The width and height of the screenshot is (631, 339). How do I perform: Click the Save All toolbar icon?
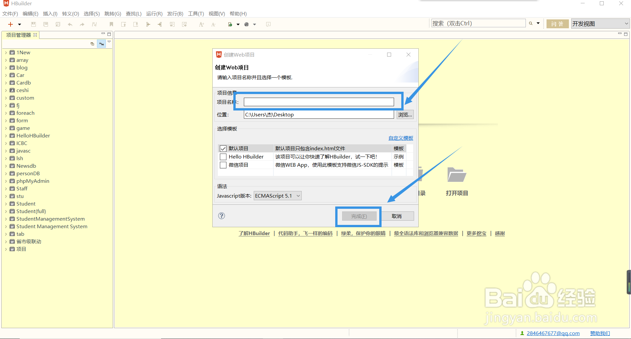point(58,24)
